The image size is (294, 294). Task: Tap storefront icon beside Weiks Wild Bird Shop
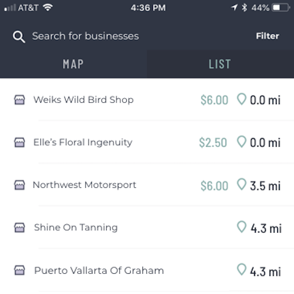20,100
